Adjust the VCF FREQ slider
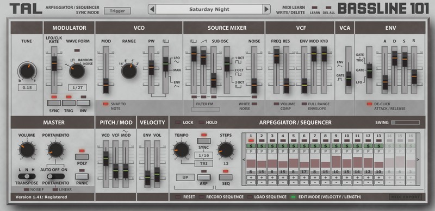435x211 pixels. pos(277,56)
